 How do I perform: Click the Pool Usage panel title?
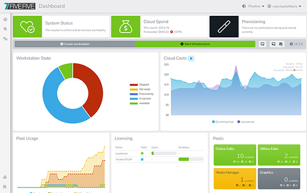coord(27,138)
